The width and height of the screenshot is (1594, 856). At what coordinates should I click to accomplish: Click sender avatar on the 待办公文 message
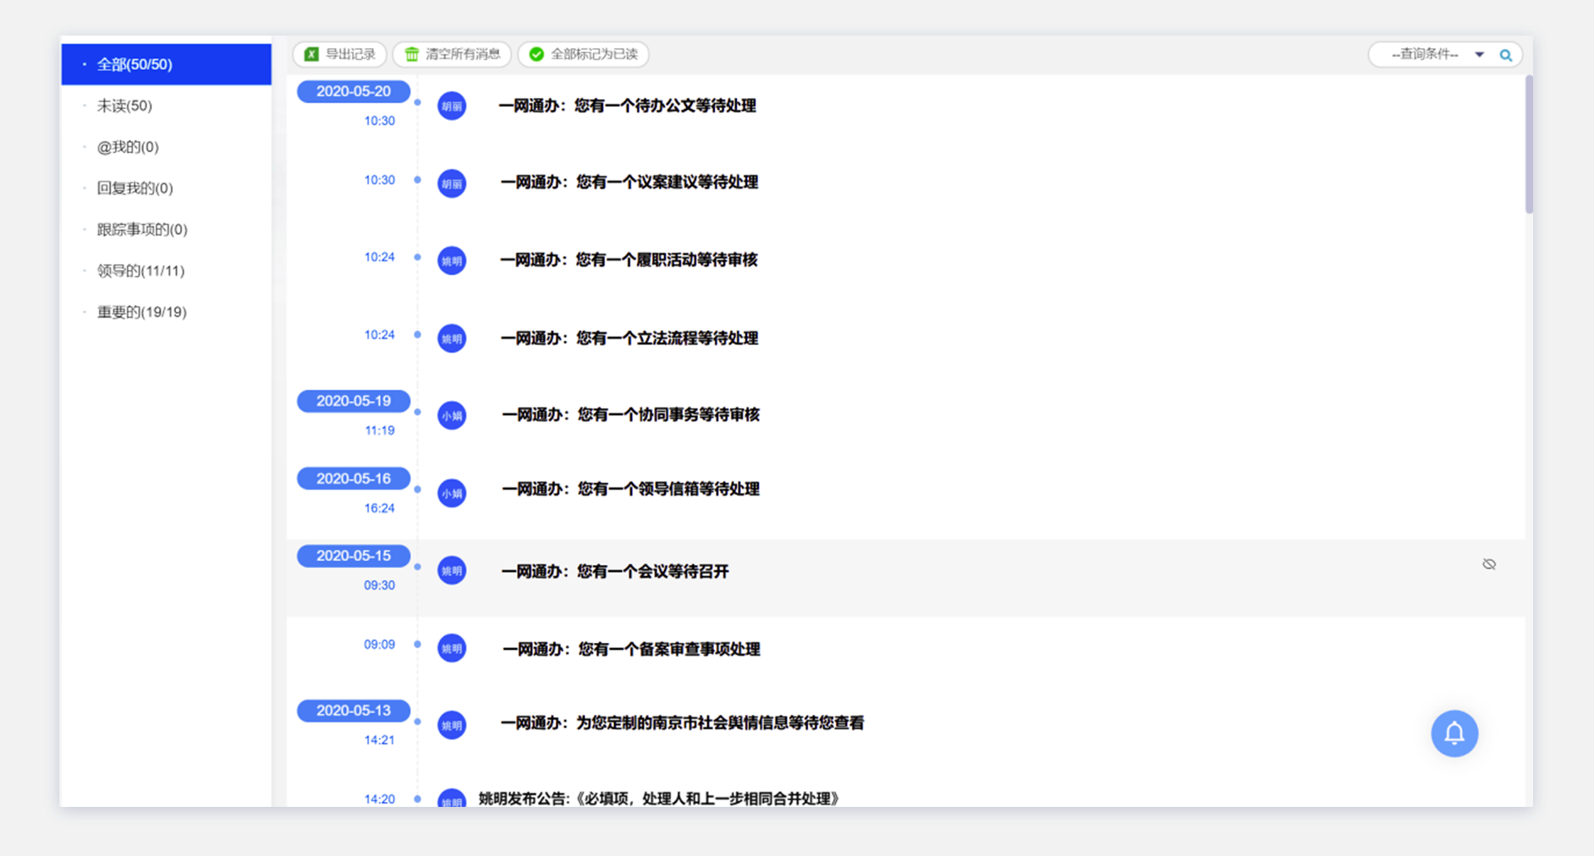point(452,106)
